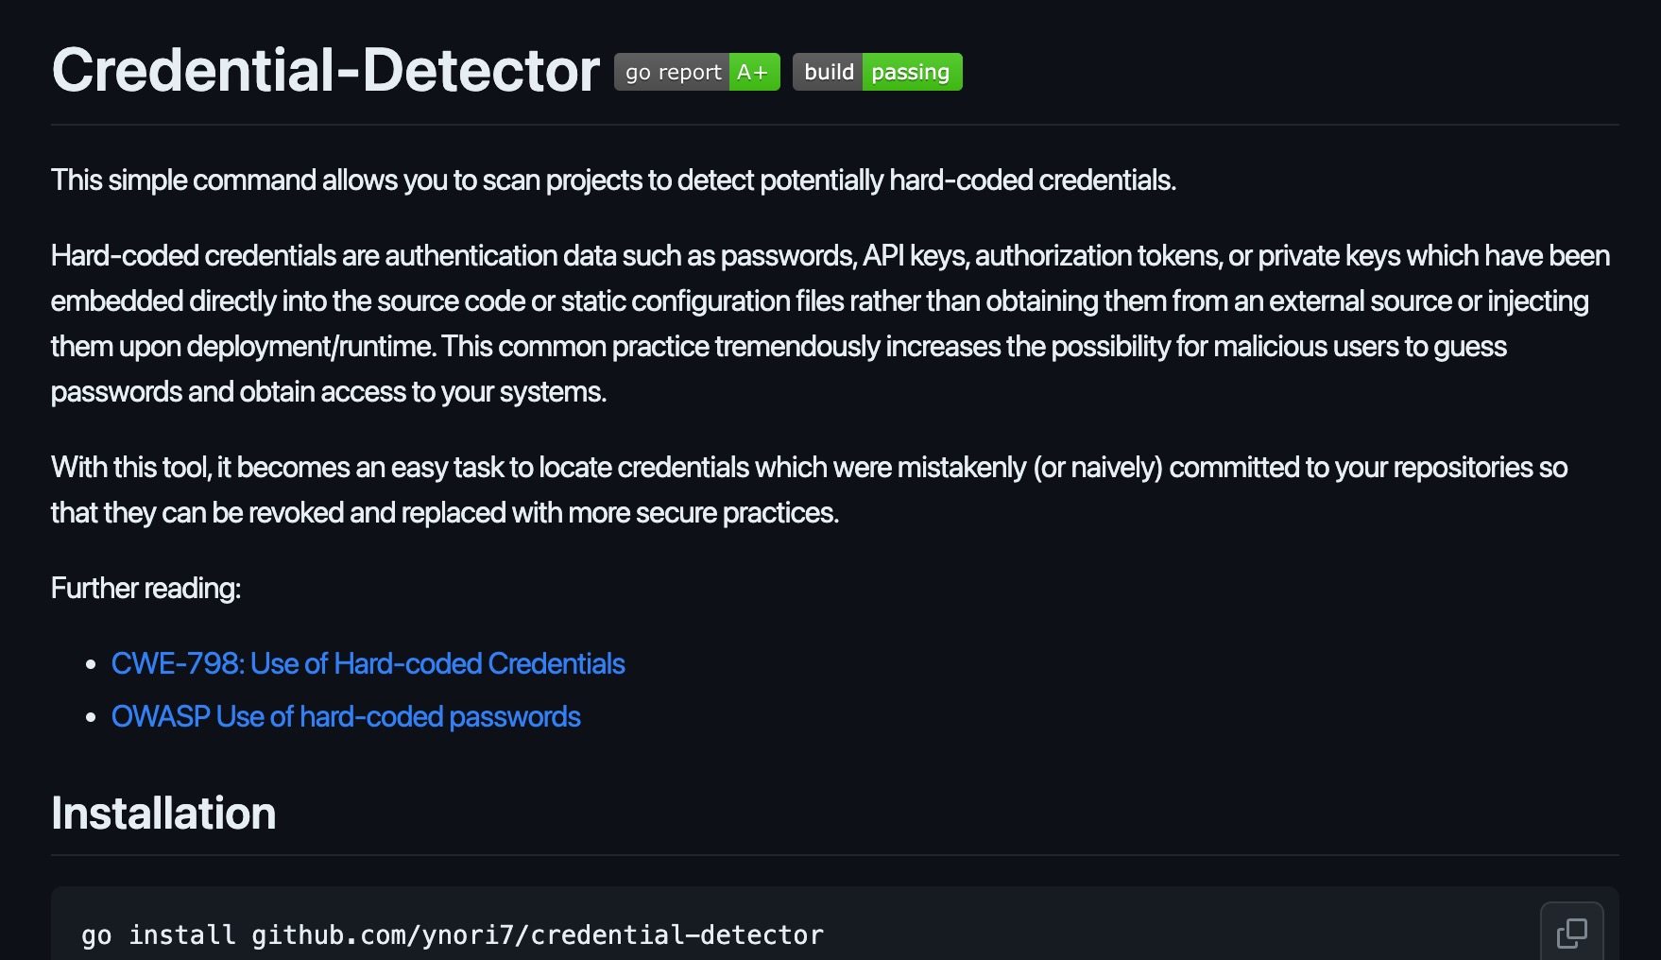
Task: Click the 'This simple command allows' intro sentence
Action: click(613, 180)
